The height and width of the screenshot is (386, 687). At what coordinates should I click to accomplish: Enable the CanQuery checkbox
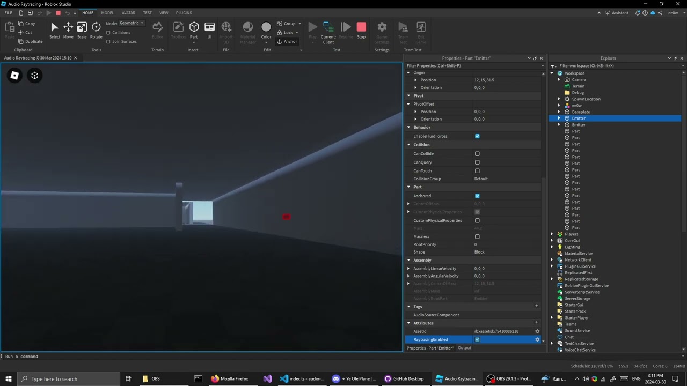477,162
